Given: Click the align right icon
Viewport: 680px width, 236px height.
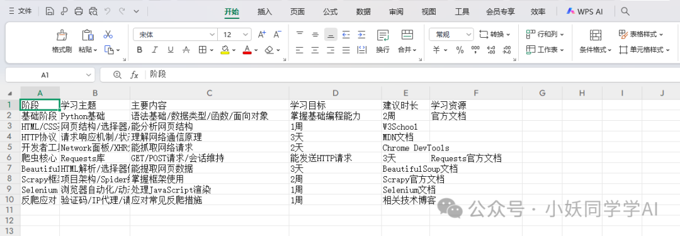Looking at the screenshot, I should click(x=331, y=50).
